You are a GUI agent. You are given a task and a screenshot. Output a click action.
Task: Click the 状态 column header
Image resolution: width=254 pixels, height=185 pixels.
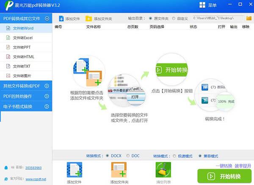tap(193, 27)
